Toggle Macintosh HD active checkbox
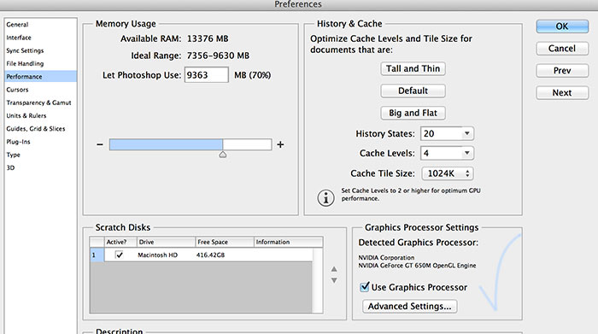This screenshot has height=334, width=598. (x=120, y=255)
